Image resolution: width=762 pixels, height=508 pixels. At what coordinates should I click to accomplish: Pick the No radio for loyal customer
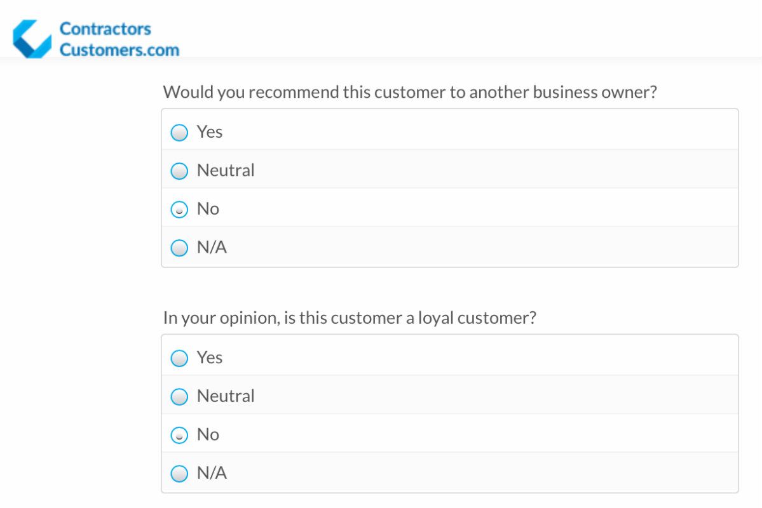coord(180,435)
